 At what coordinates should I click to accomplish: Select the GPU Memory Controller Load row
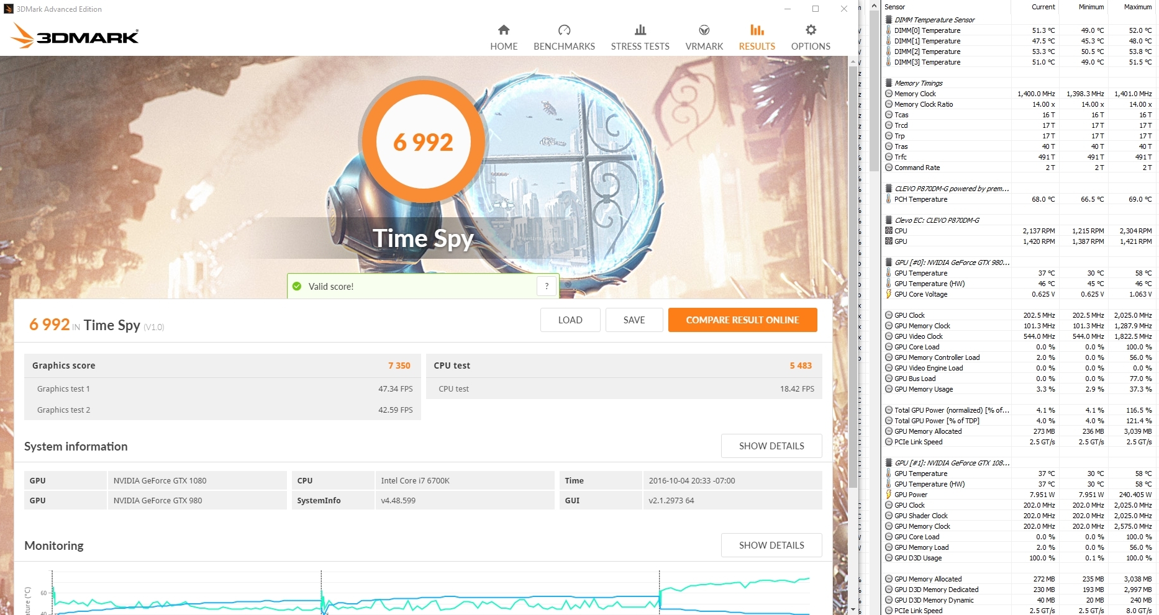coord(1019,357)
